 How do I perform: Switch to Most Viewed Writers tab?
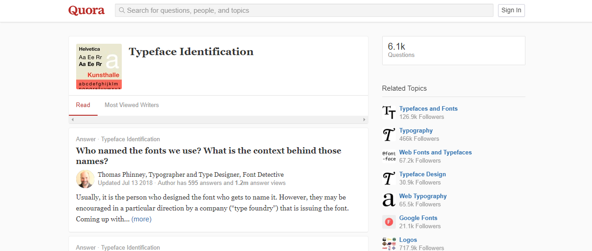pos(132,105)
